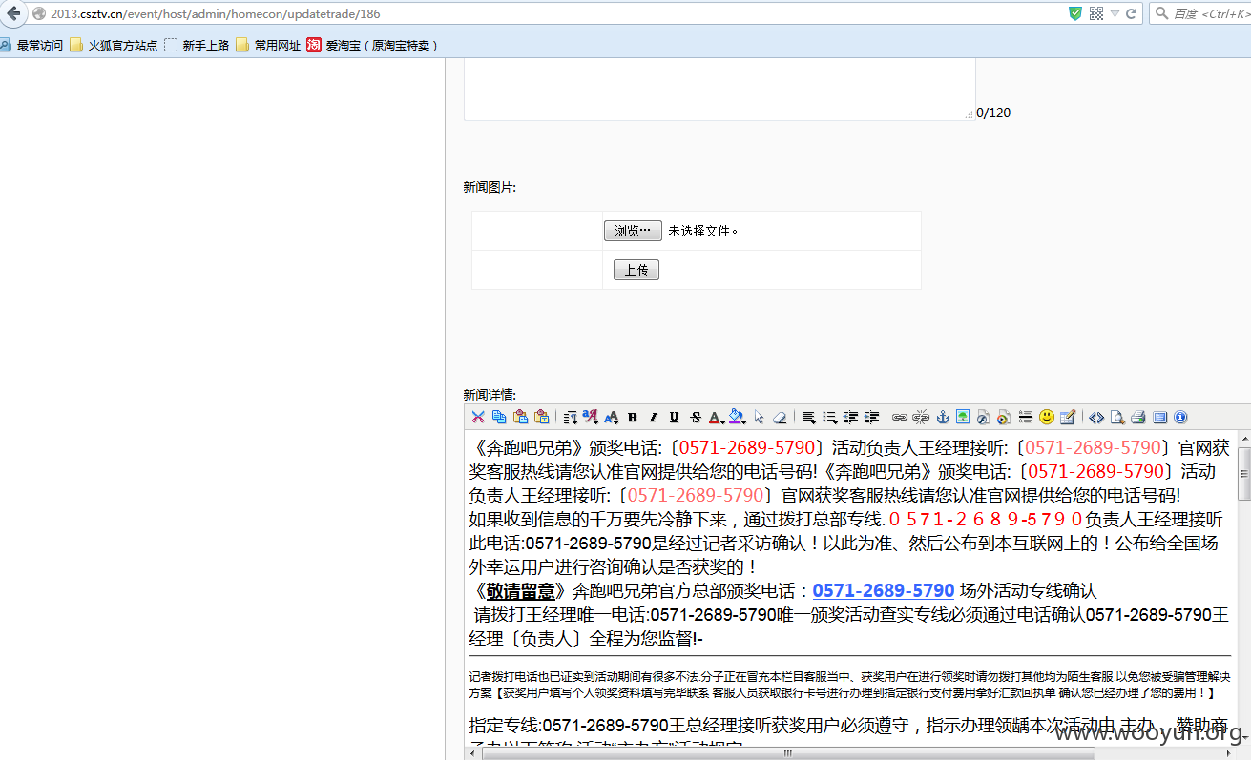Open the 常用网址 bookmark folder

tap(268, 45)
